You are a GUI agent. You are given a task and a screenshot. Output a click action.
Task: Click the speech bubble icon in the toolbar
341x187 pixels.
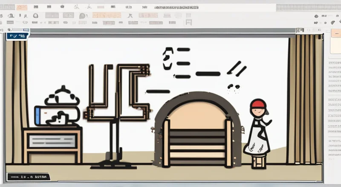point(82,15)
